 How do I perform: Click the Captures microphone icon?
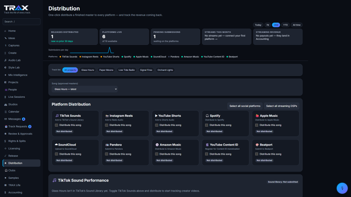pyautogui.click(x=5, y=46)
